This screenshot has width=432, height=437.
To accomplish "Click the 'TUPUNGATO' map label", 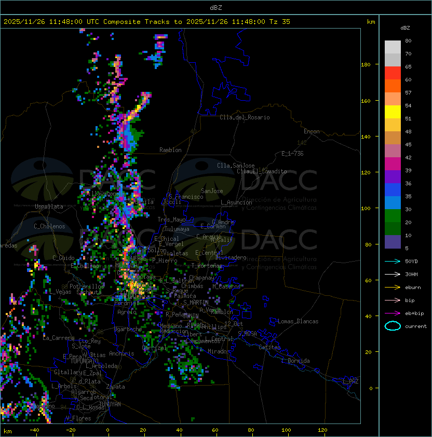I will [x=84, y=361].
